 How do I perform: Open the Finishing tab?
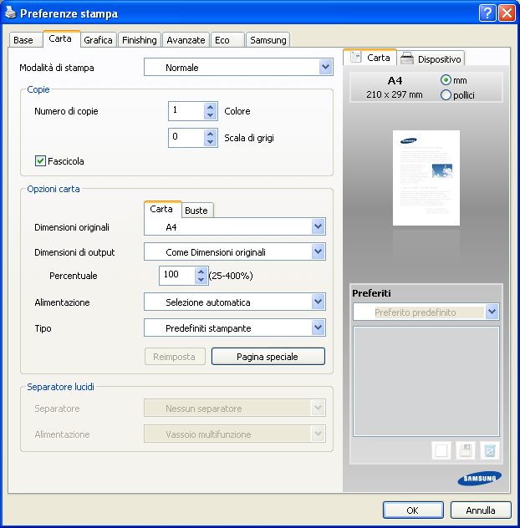[139, 40]
